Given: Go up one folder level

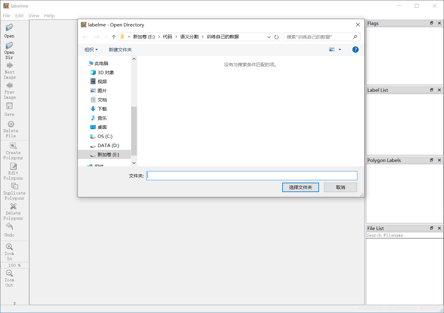Looking at the screenshot, I should pos(114,37).
